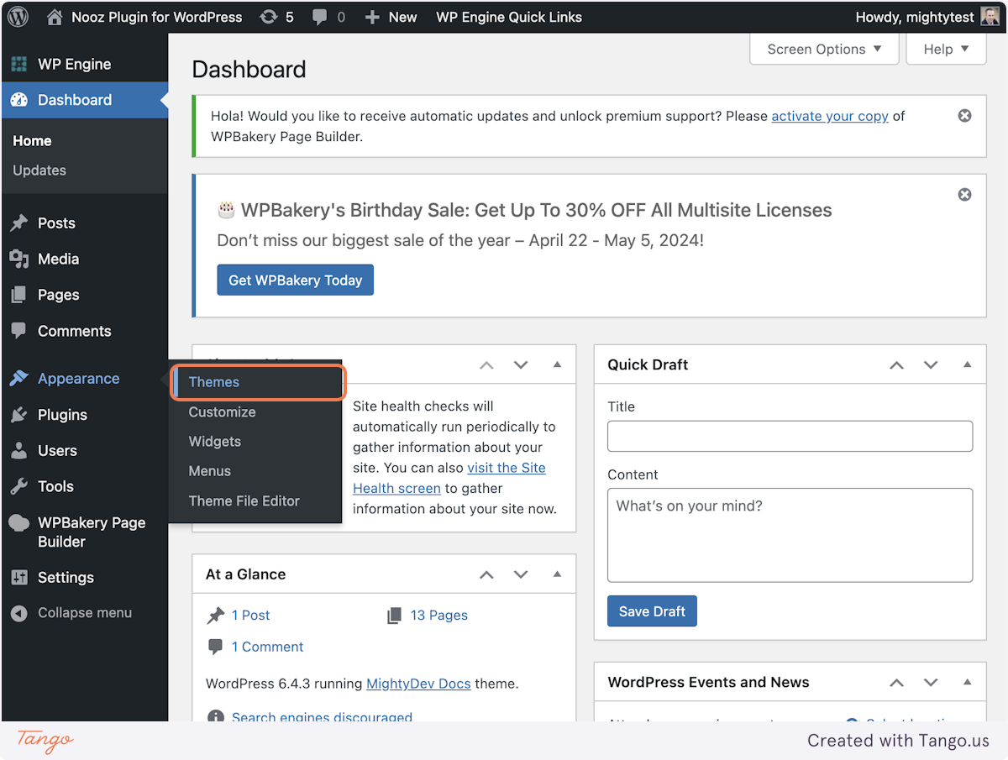Open the Plugins sidebar menu
This screenshot has height=760, width=1008.
coord(62,415)
